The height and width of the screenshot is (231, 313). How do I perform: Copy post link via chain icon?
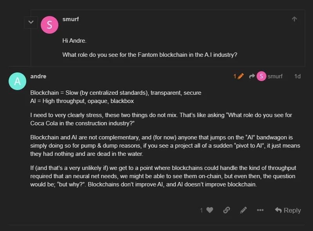226,210
